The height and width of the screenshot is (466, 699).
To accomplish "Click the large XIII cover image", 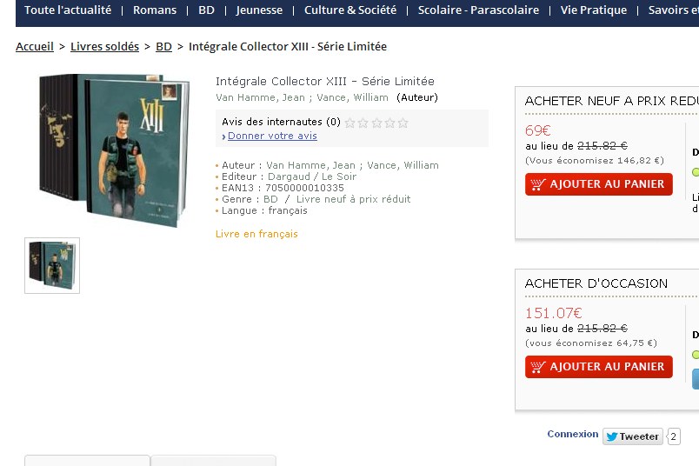I will coord(115,150).
